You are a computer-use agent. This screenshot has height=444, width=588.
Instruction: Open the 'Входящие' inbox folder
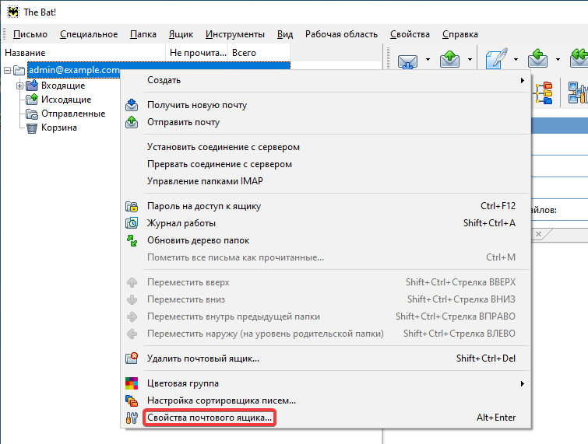pyautogui.click(x=62, y=86)
